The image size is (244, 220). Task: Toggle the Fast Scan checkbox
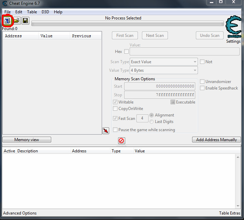[x=115, y=119]
